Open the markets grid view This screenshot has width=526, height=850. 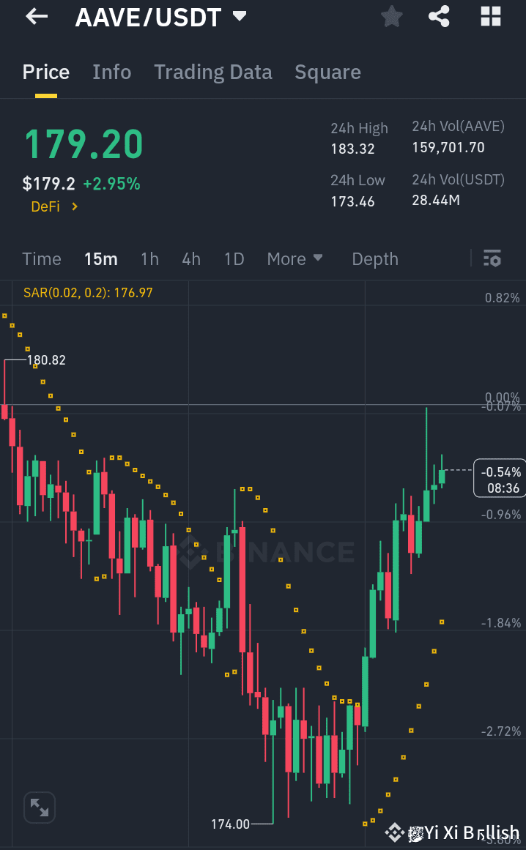490,16
